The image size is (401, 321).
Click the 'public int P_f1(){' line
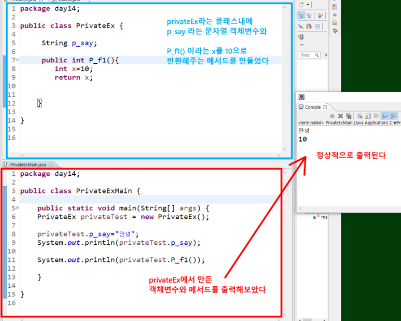point(80,60)
